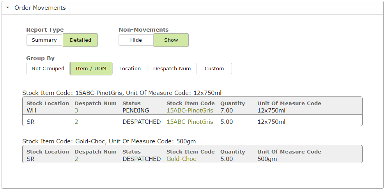Select Custom grouping
The width and height of the screenshot is (386, 191).
(x=214, y=69)
